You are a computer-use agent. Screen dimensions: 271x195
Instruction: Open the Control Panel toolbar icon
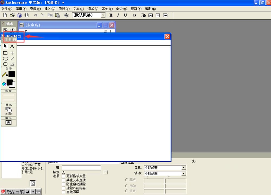click(143, 15)
